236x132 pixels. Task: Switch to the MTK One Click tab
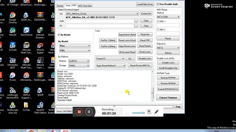click(85, 6)
